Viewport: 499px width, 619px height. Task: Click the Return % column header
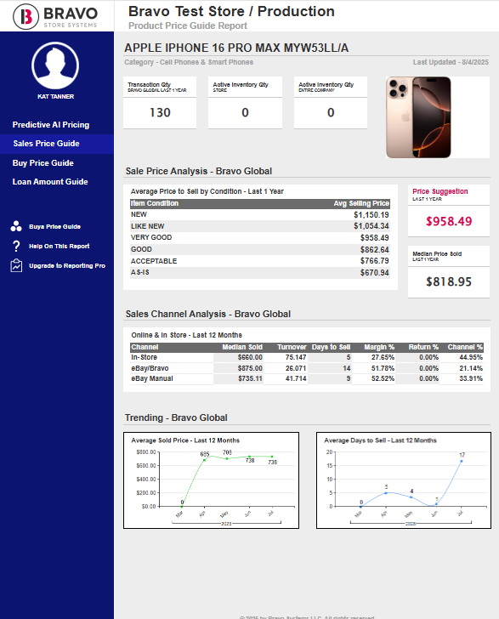coord(423,347)
